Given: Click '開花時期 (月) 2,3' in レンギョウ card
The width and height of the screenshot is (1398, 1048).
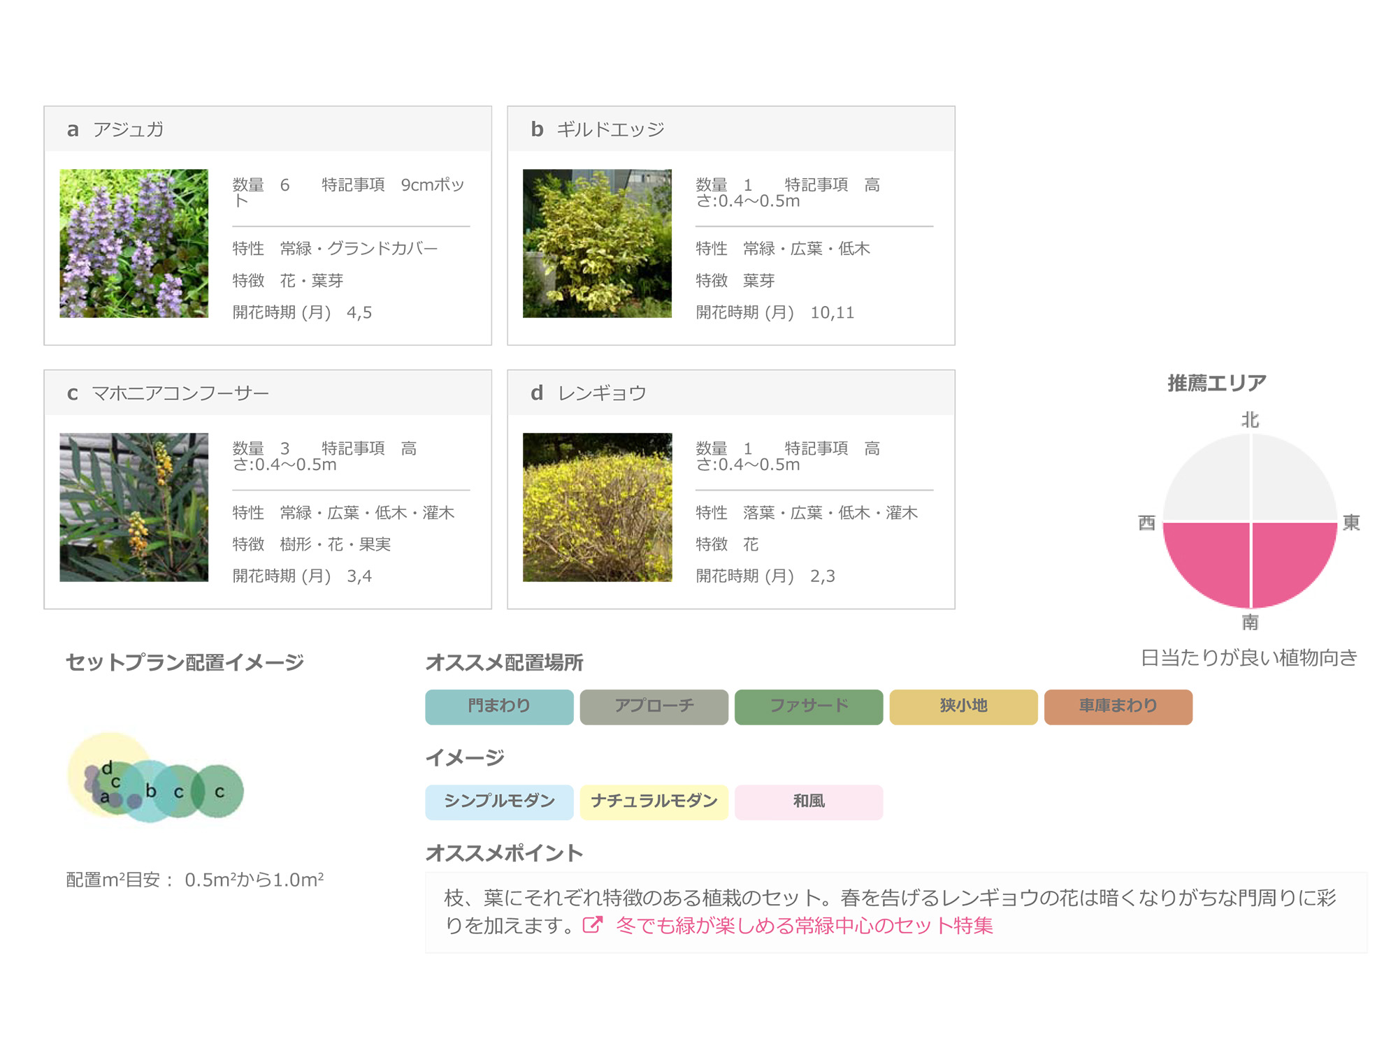Looking at the screenshot, I should tap(765, 576).
